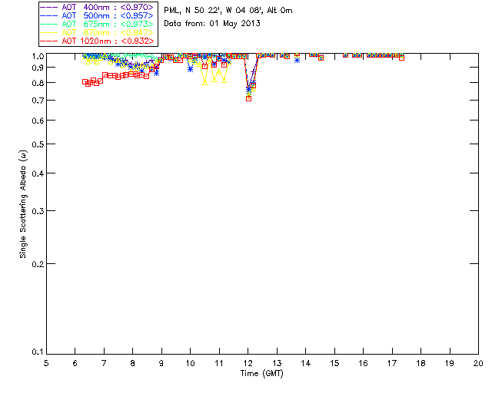
Task: Click the AOT 675nm legend entry
Action: click(x=98, y=24)
